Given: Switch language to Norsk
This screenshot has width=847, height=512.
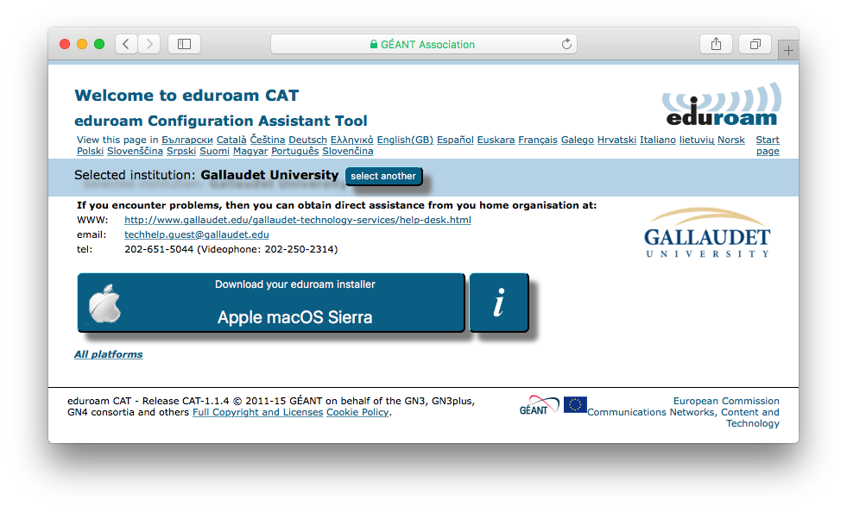Looking at the screenshot, I should [x=730, y=140].
